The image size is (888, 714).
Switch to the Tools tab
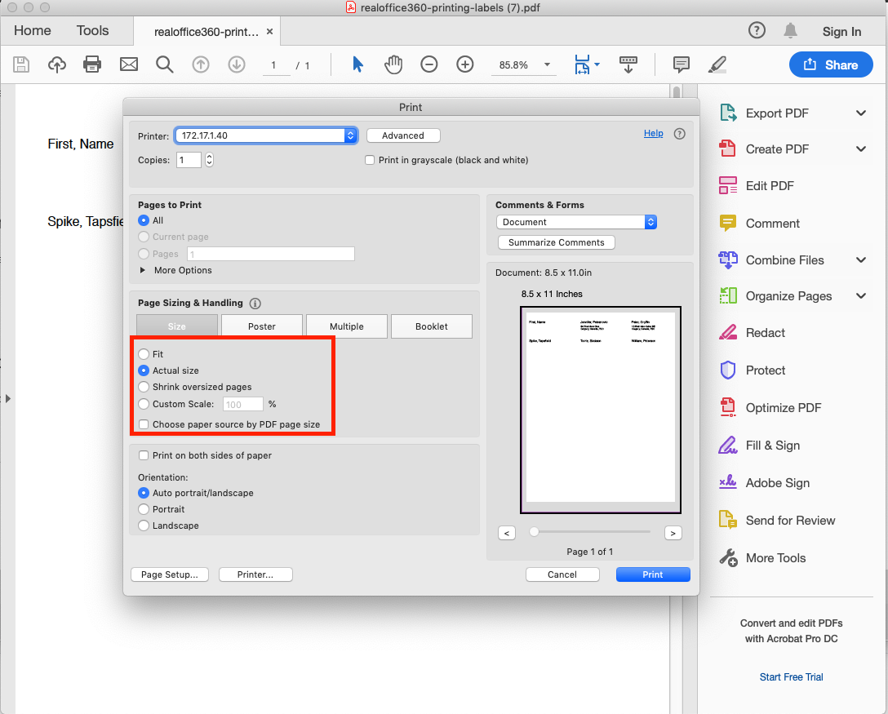click(x=92, y=30)
